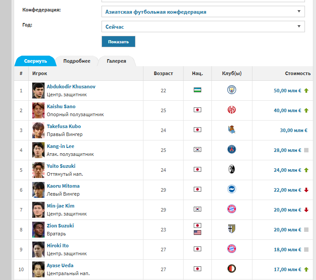Click the Paris Saint-Germain club crest
Viewport: 316px width, 280px height.
(232, 149)
